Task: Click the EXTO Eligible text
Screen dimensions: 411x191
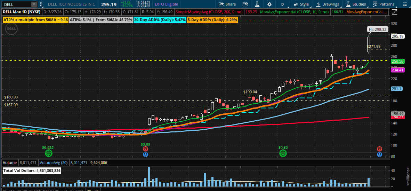Action: (x=166, y=4)
